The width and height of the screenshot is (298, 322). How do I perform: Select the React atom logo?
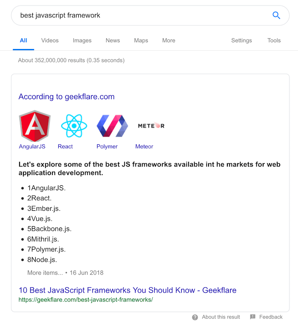74,126
